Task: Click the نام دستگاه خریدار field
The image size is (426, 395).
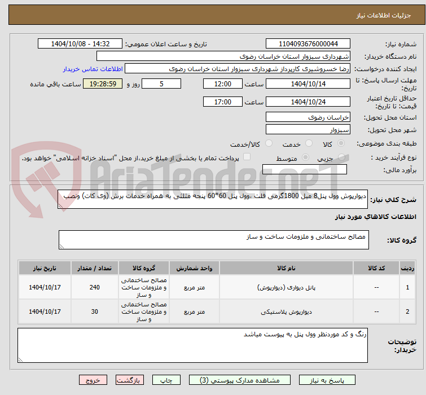Action: [223, 56]
